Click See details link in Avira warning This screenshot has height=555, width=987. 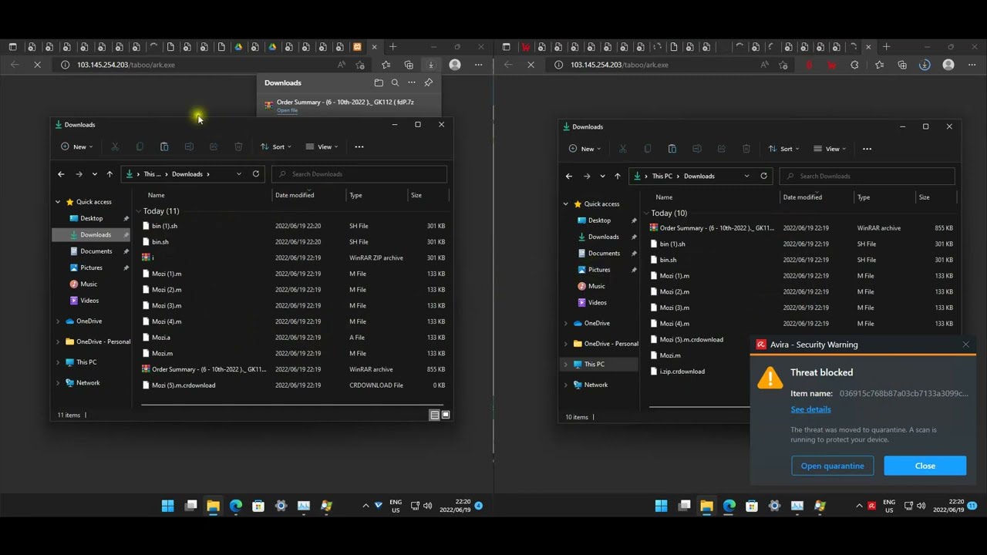click(810, 409)
